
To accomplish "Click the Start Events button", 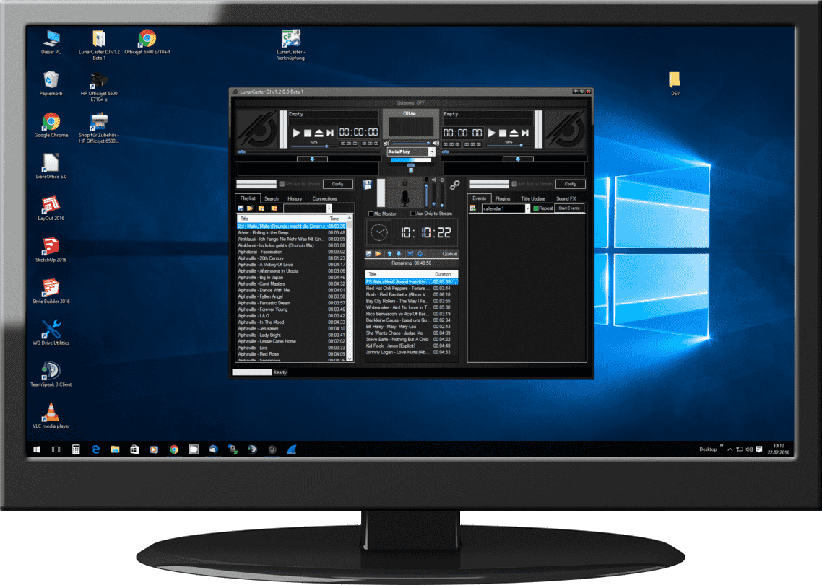I will pos(568,208).
